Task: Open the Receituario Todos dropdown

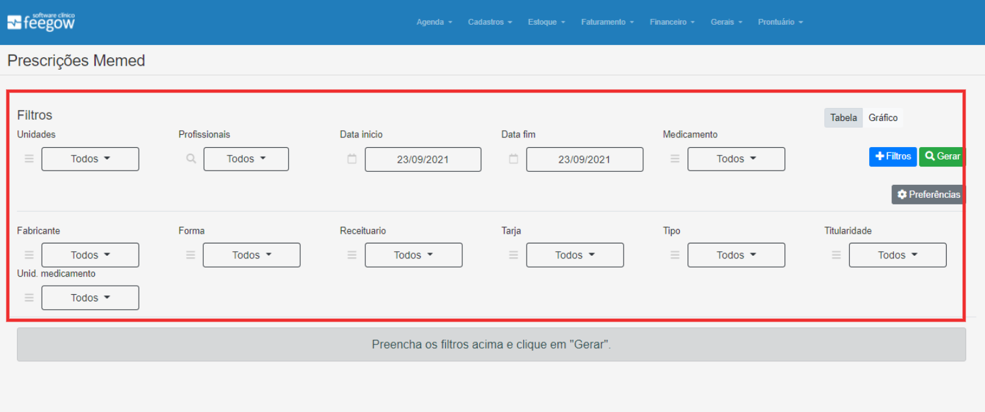Action: (413, 255)
